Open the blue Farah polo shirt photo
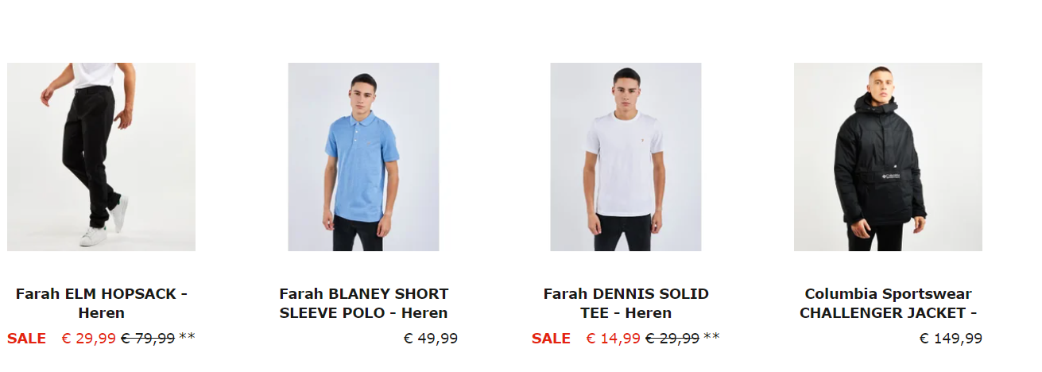Image resolution: width=1042 pixels, height=372 pixels. click(363, 157)
